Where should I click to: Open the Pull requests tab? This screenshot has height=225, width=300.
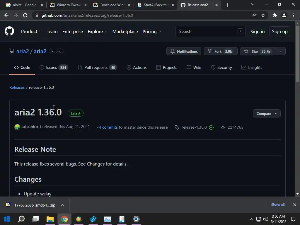(97, 68)
